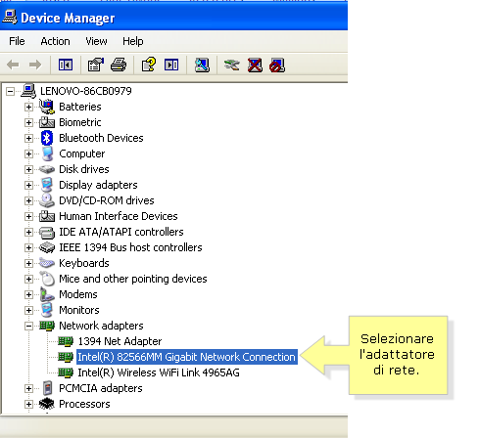This screenshot has width=480, height=438.
Task: Click the Back arrow toolbar icon
Action: point(13,65)
